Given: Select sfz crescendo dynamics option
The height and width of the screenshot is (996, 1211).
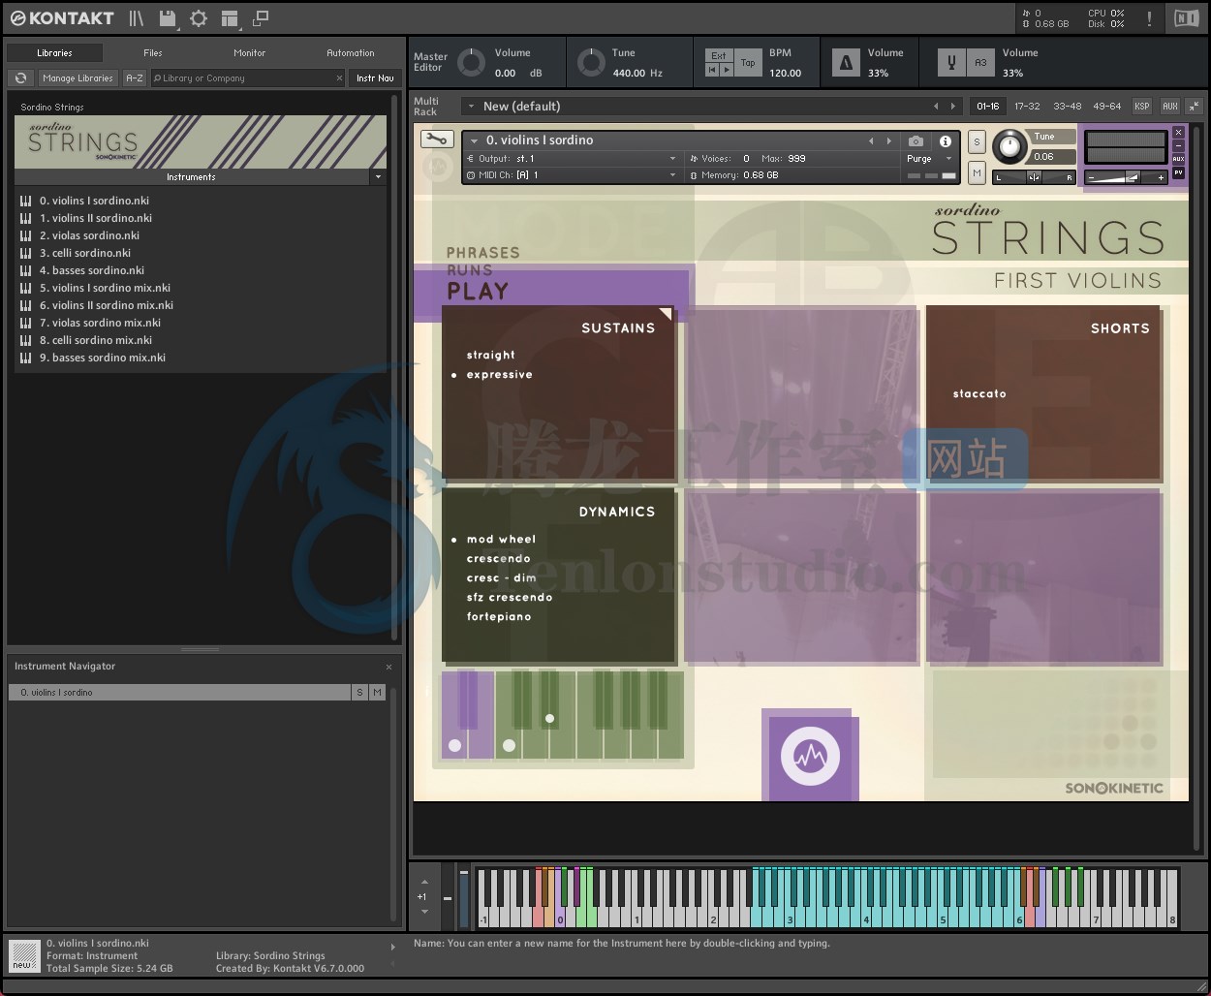Looking at the screenshot, I should coord(510,598).
